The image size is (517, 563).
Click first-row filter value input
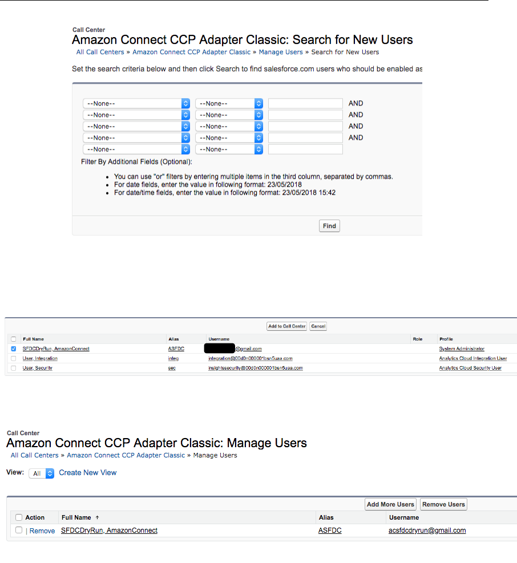[305, 103]
